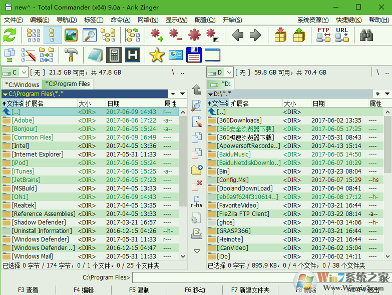Click the red asterisk minus unselect icon

[x=176, y=35]
